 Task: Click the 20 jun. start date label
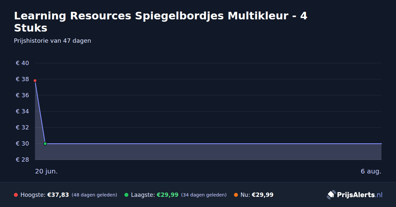(47, 172)
